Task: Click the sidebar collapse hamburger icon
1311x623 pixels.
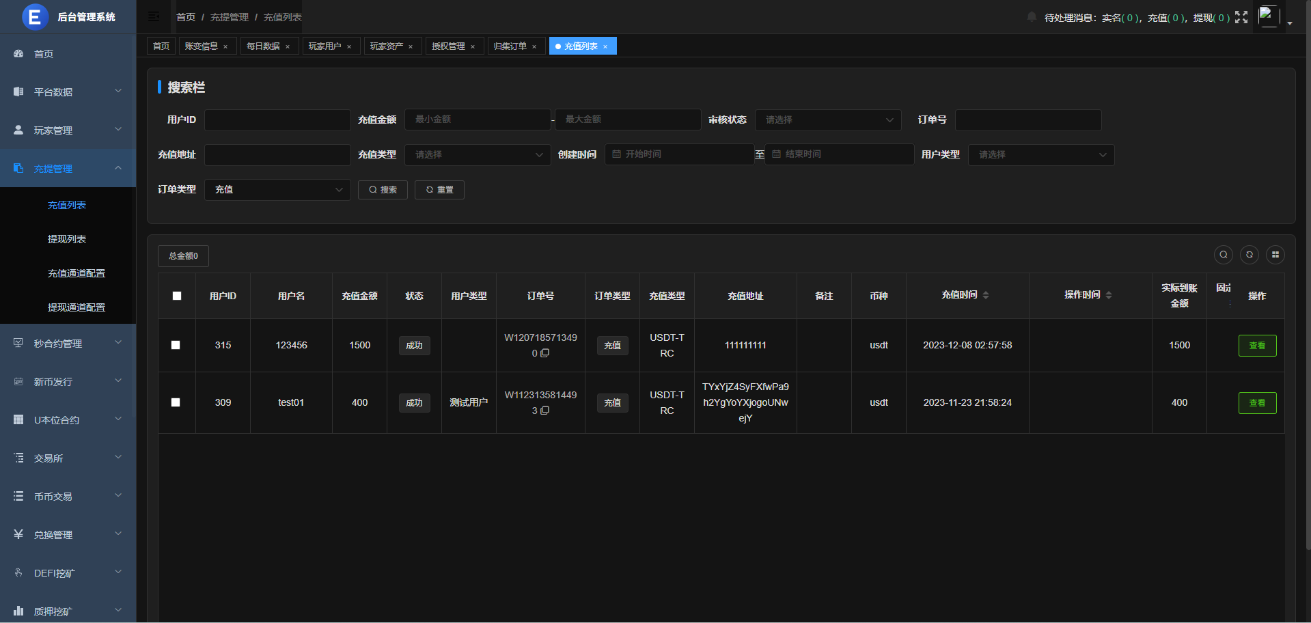Action: pos(154,16)
